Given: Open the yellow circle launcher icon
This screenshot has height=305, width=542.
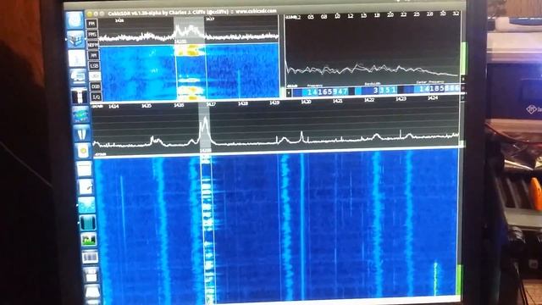Looking at the screenshot, I should (83, 151).
